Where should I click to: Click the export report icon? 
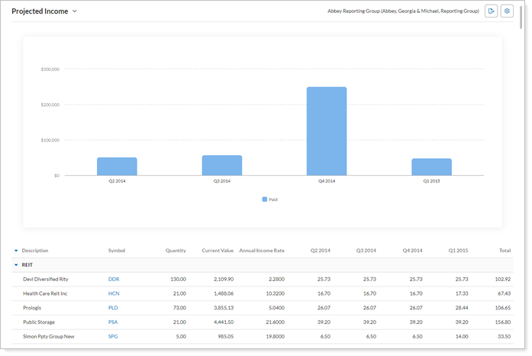[x=491, y=11]
